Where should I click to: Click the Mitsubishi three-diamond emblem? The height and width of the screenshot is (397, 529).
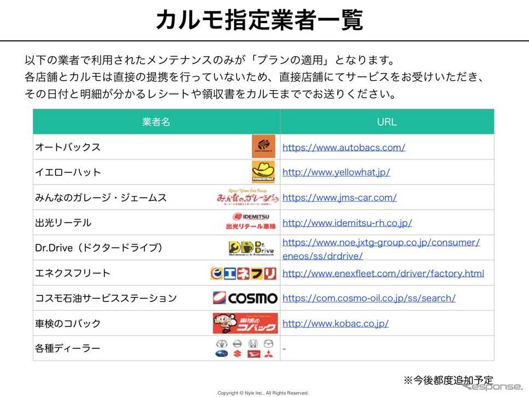tap(268, 353)
